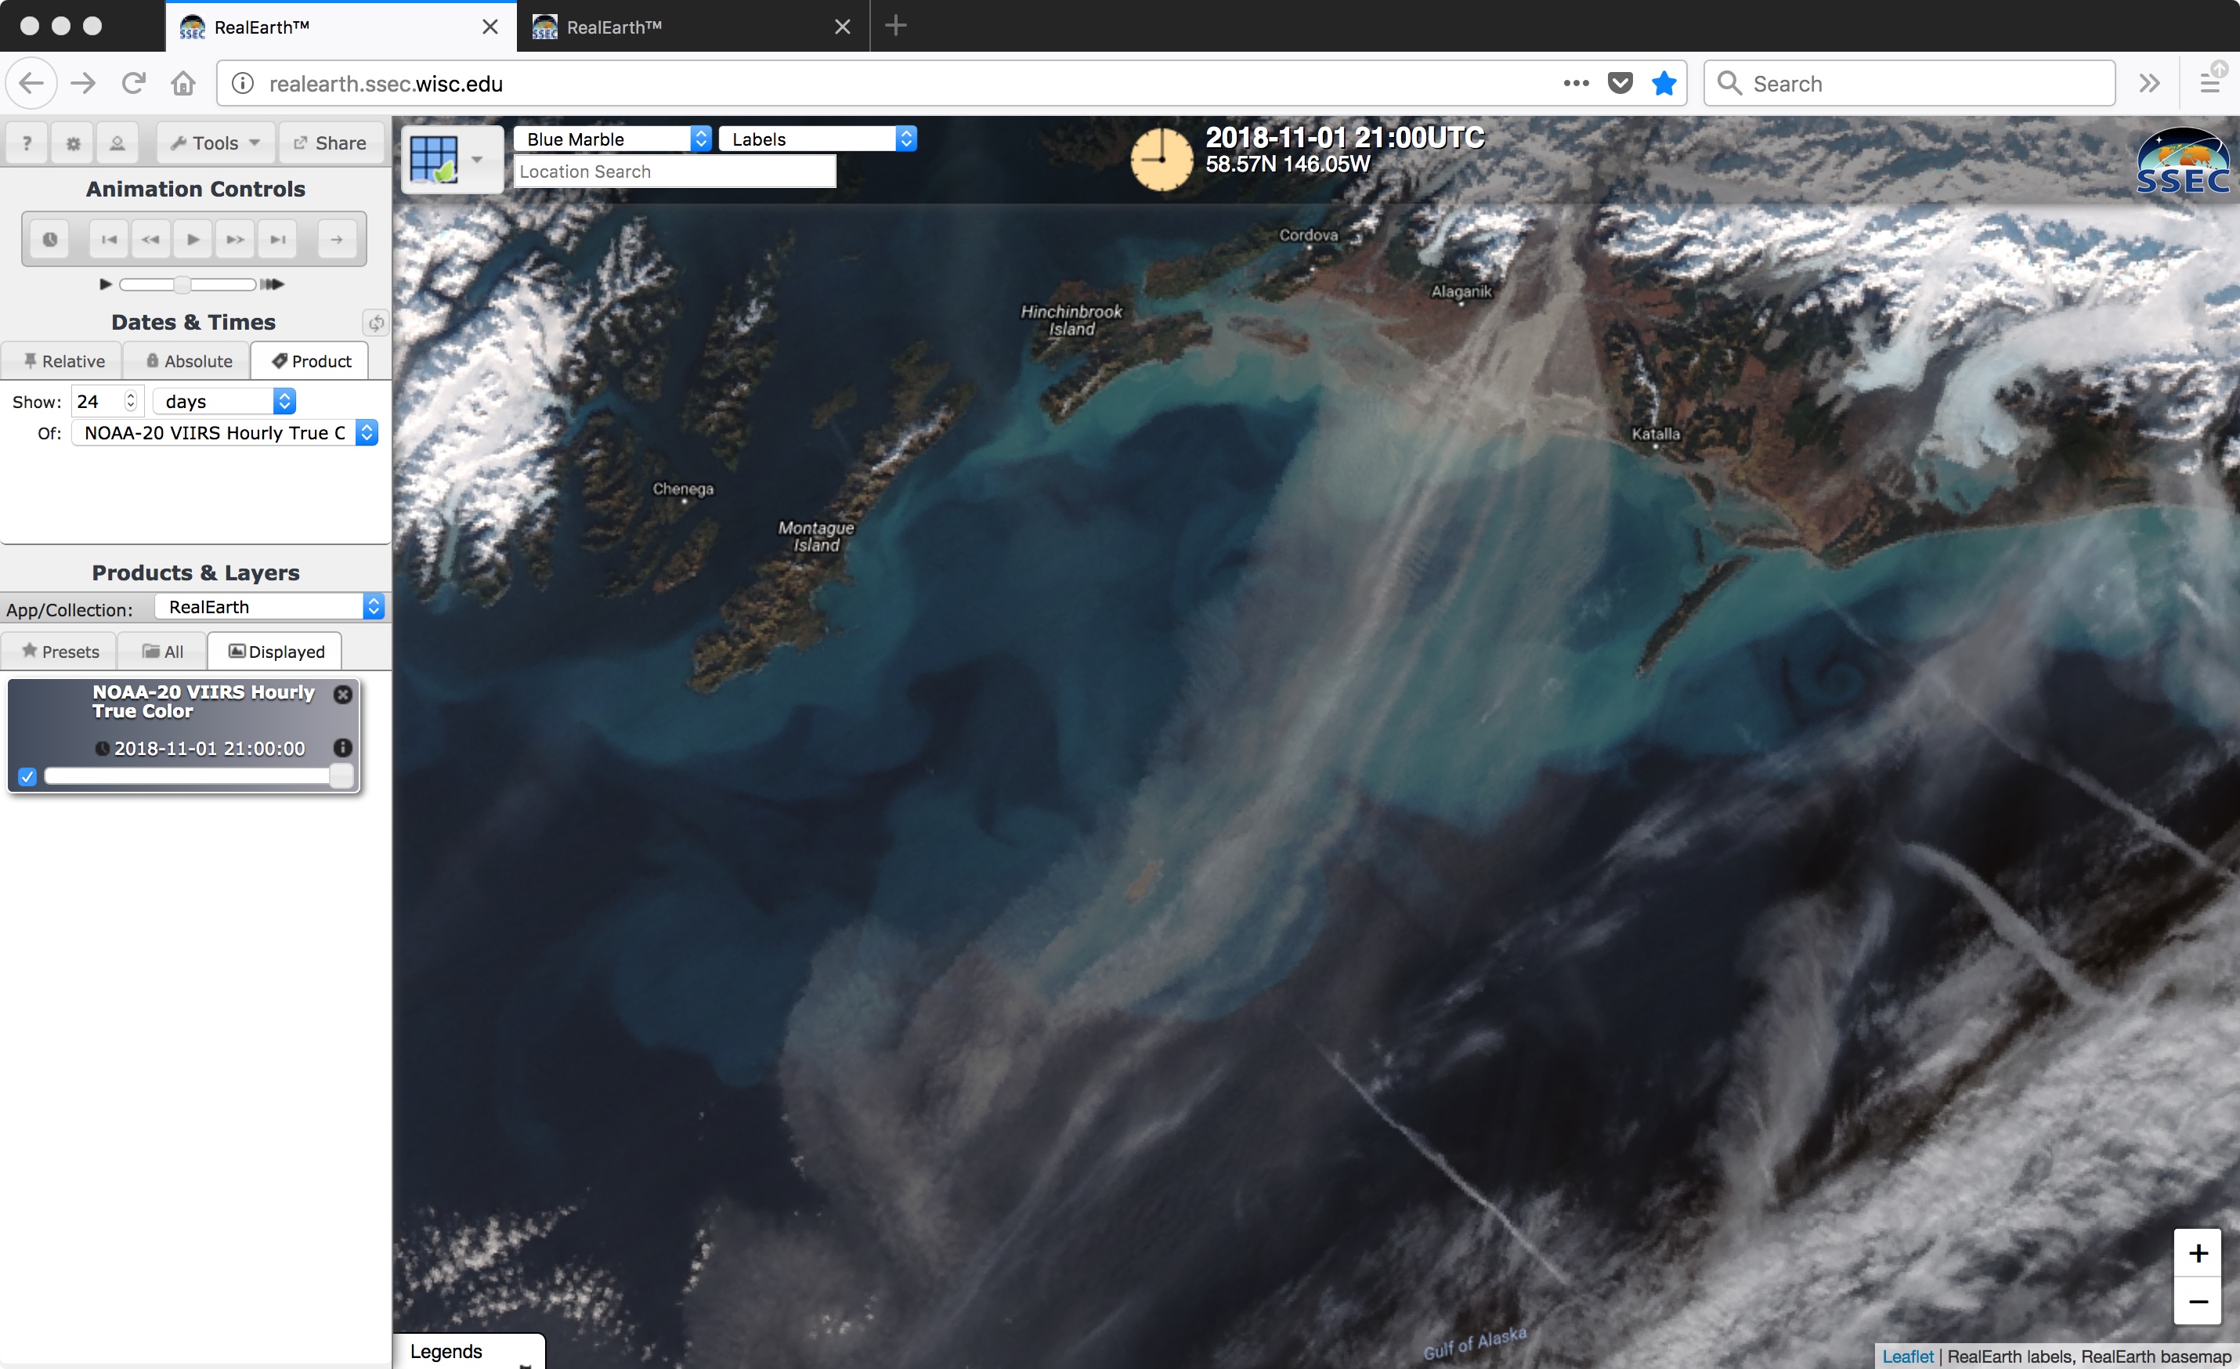Go forward in browser history
This screenshot has height=1369, width=2240.
[83, 84]
